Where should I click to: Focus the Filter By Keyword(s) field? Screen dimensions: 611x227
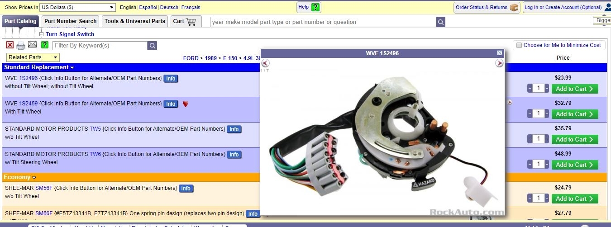click(100, 45)
